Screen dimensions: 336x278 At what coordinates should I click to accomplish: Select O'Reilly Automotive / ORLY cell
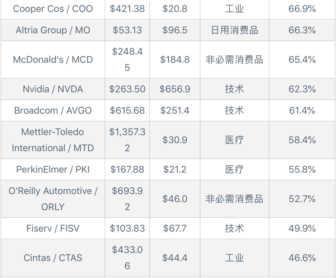click(x=53, y=199)
